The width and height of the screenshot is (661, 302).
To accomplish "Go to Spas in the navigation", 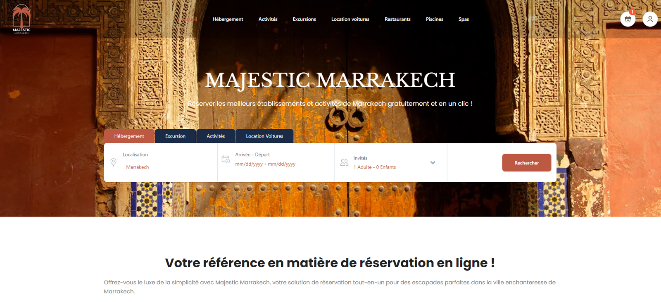I will click(464, 19).
